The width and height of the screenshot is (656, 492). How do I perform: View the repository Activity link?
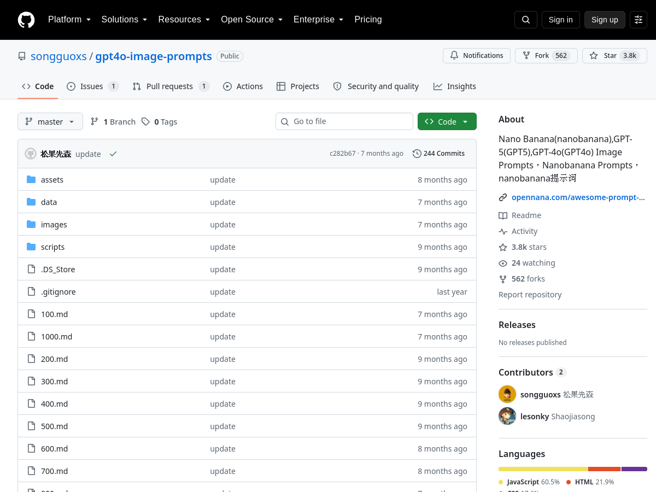pos(518,231)
